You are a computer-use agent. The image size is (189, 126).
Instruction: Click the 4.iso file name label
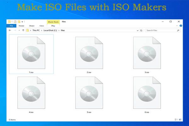click(x=31, y=112)
